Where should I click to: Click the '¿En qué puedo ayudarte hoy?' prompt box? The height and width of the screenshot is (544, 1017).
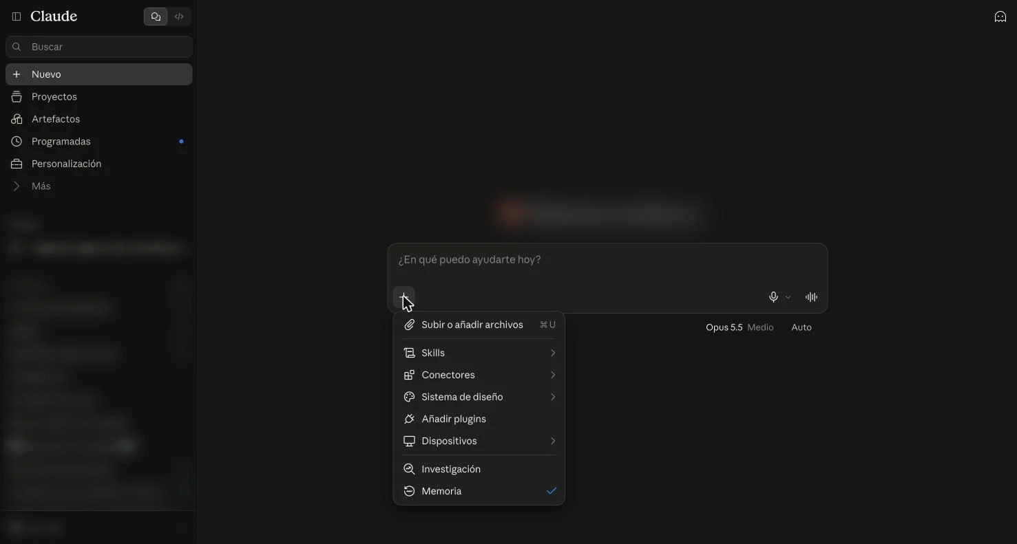(607, 260)
